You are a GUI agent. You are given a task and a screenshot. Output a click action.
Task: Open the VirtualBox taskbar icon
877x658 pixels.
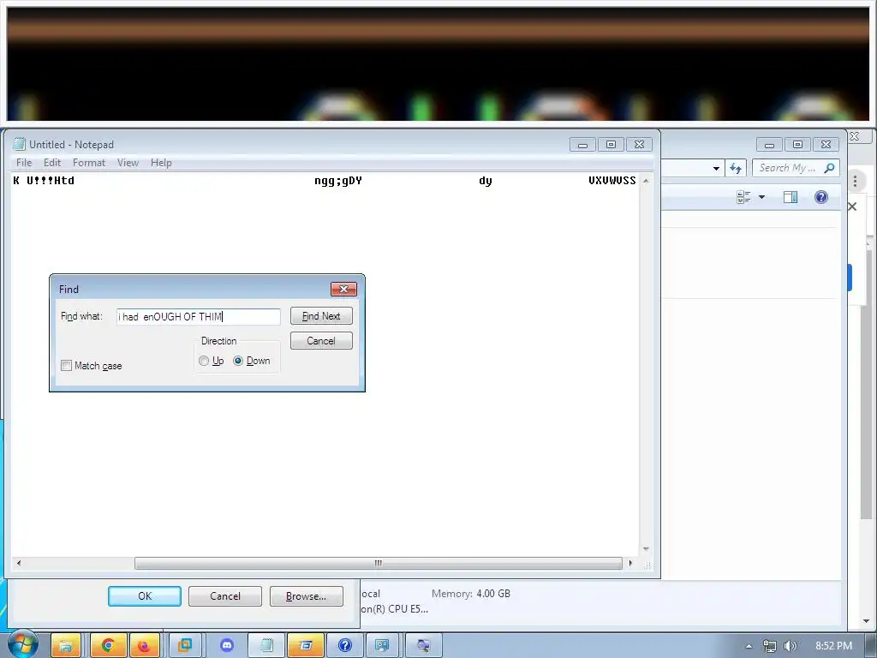point(185,646)
